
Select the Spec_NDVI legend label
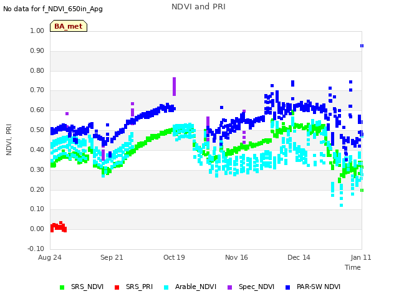tap(256, 287)
